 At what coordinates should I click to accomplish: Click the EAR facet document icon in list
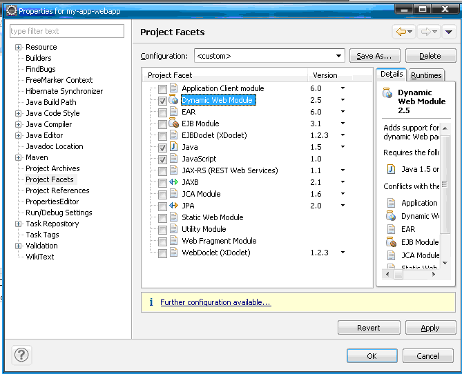pos(173,111)
